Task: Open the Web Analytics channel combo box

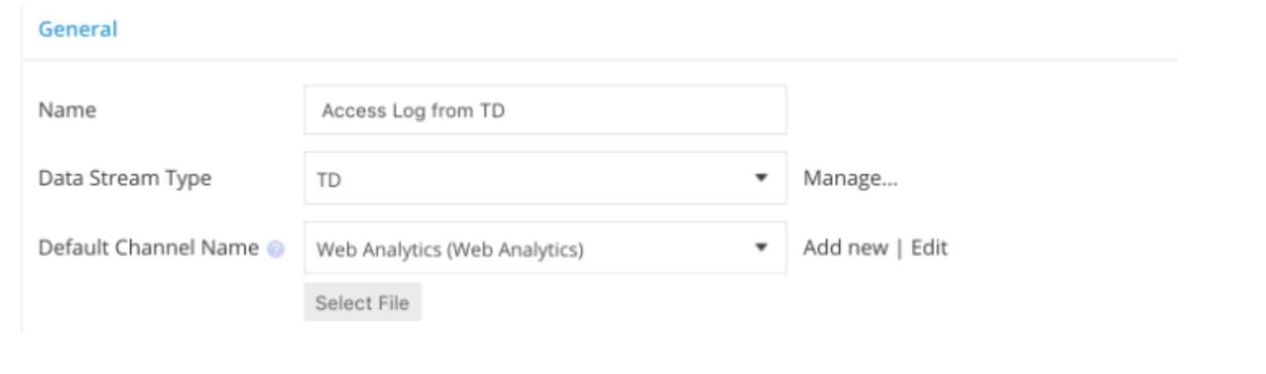Action: (x=545, y=247)
